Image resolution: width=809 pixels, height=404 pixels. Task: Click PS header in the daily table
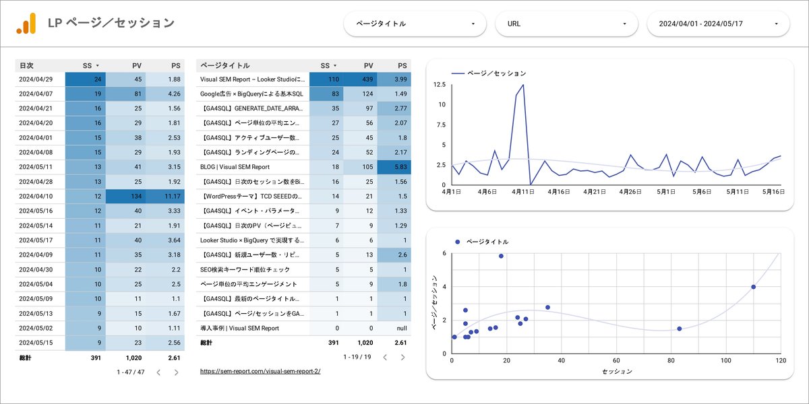coord(176,65)
